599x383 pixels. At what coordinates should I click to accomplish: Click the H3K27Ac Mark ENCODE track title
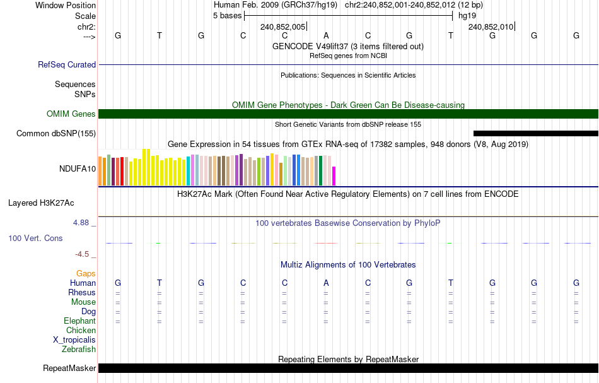pos(348,194)
